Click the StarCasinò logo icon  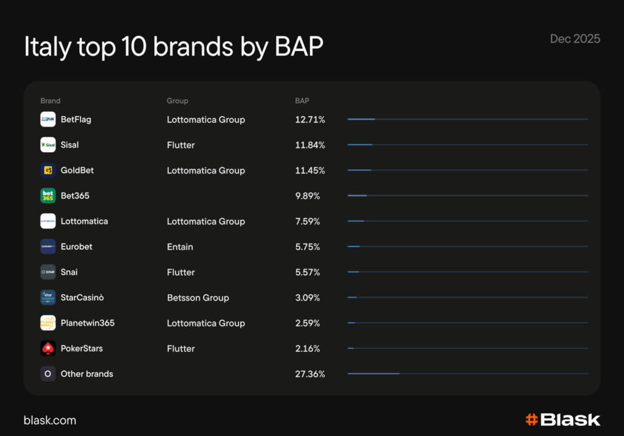[48, 298]
